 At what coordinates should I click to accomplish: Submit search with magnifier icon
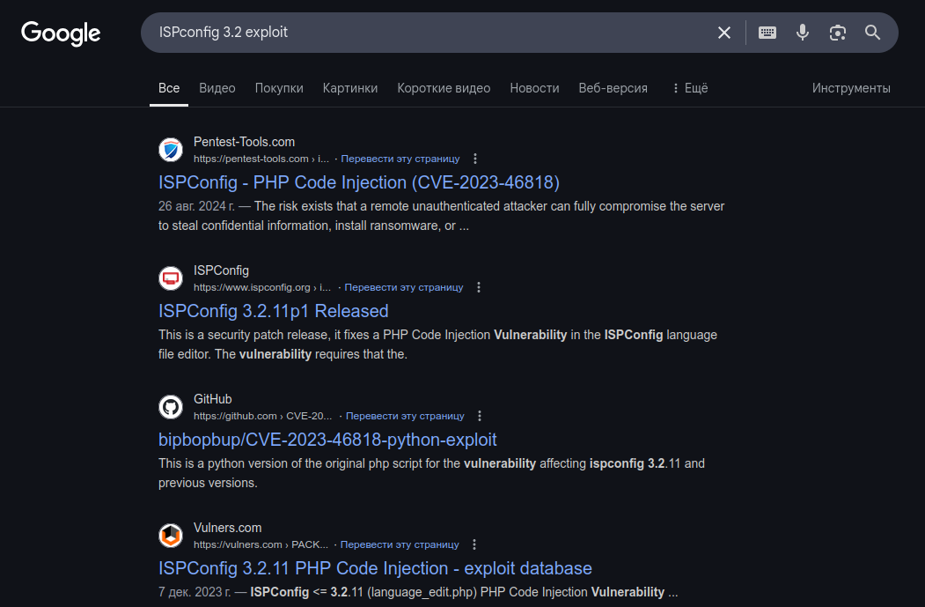point(872,33)
